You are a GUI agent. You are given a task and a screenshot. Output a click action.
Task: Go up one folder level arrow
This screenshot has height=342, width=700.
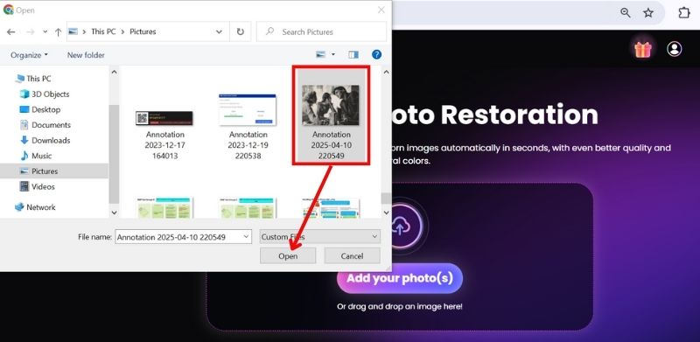click(x=58, y=31)
